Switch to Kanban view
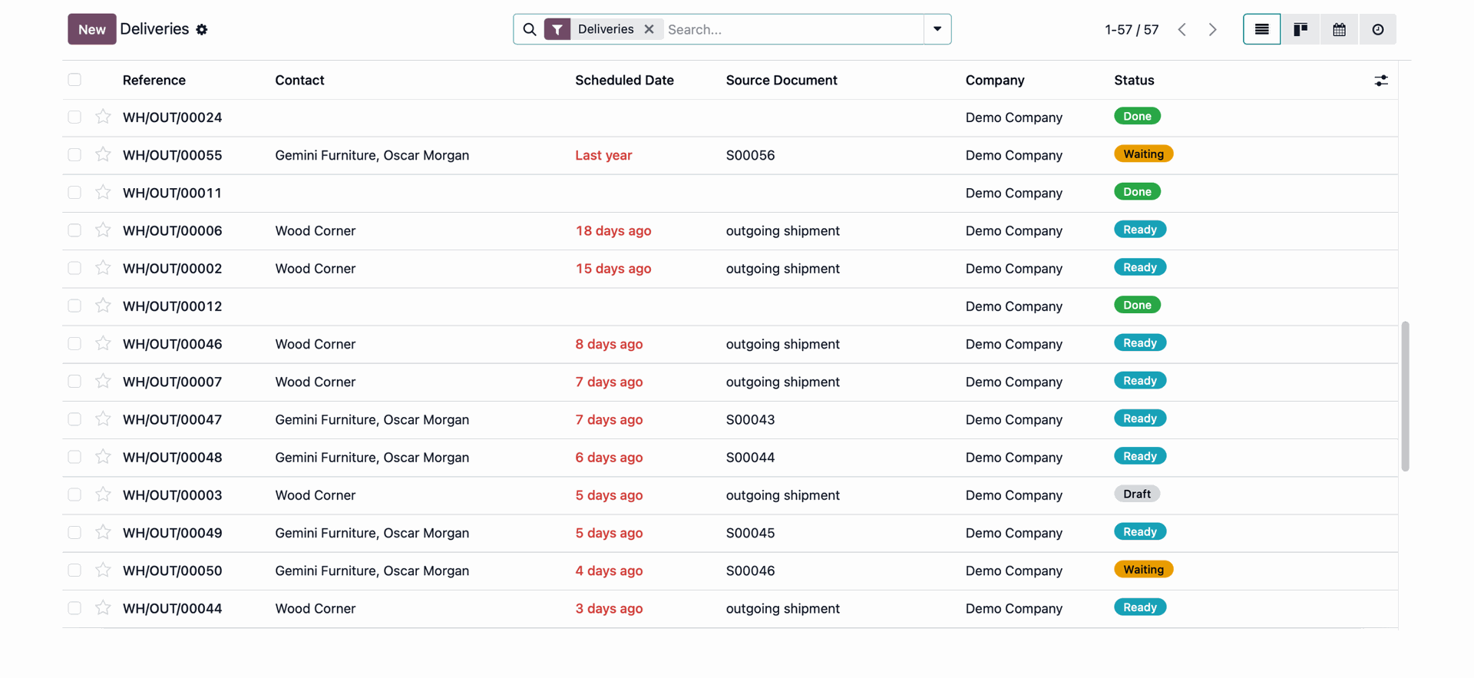This screenshot has height=678, width=1474. 1300,29
